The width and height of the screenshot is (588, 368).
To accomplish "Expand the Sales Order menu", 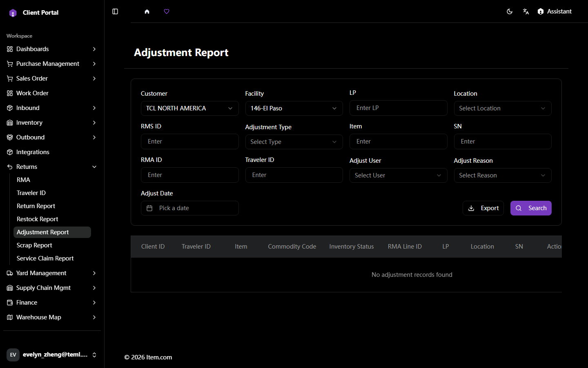I will [52, 79].
